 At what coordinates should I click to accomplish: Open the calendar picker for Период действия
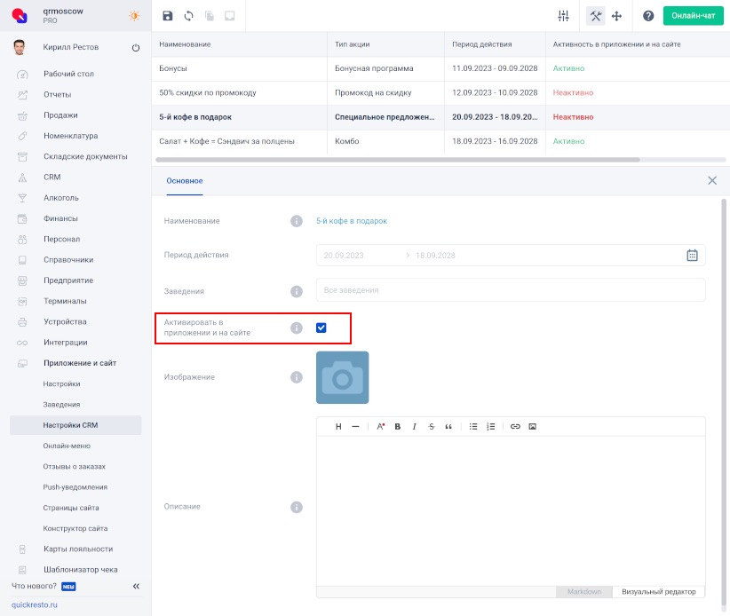pos(693,255)
